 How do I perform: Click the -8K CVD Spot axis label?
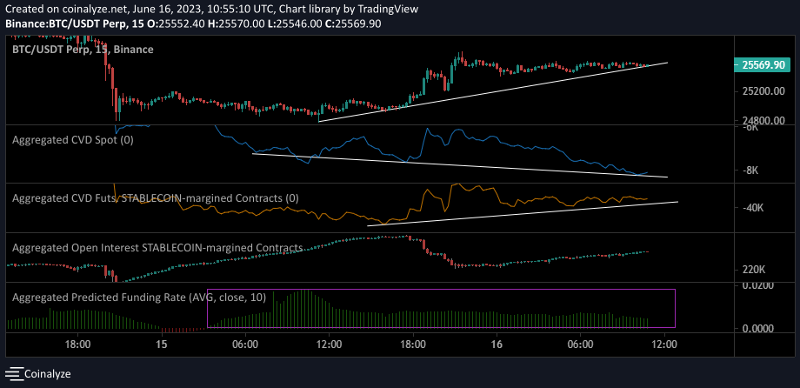pyautogui.click(x=752, y=171)
